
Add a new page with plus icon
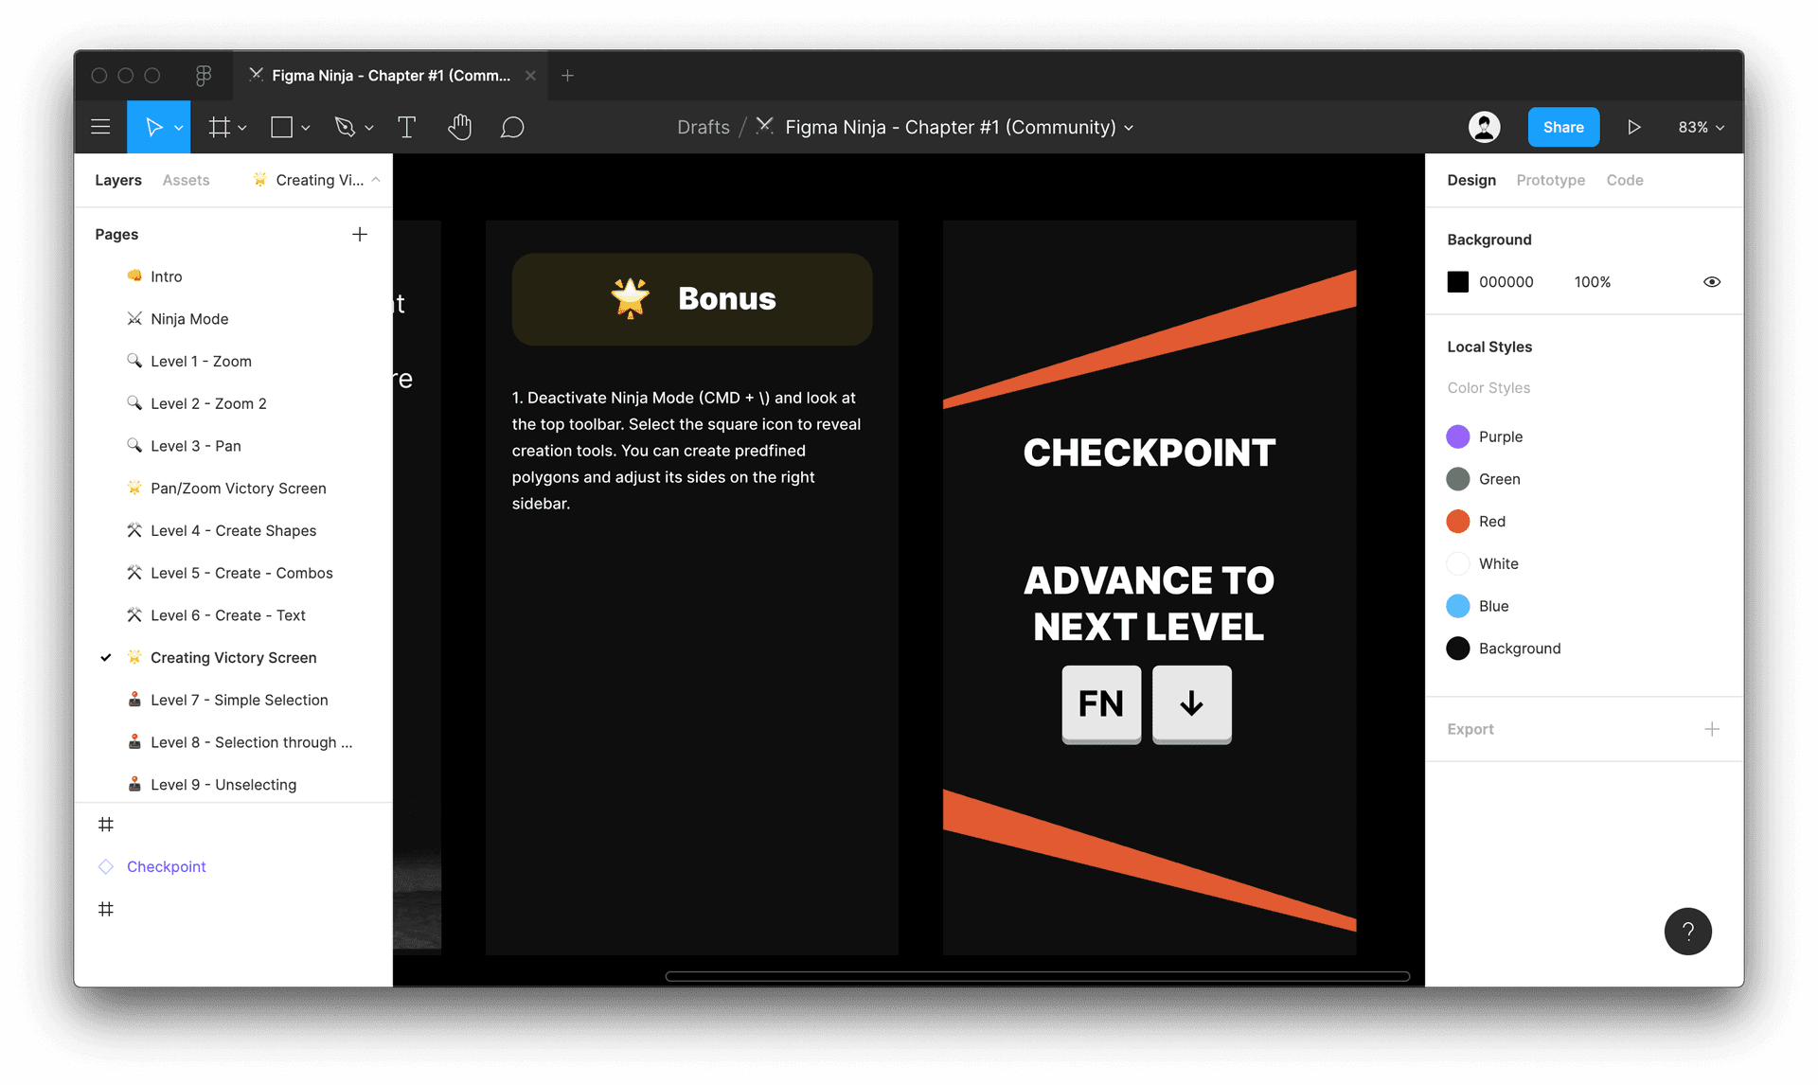tap(362, 234)
